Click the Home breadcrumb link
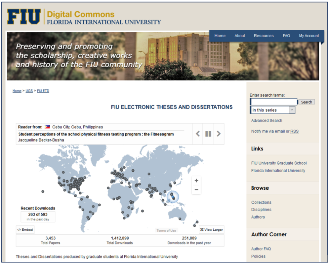This screenshot has height=264, width=329. point(17,91)
